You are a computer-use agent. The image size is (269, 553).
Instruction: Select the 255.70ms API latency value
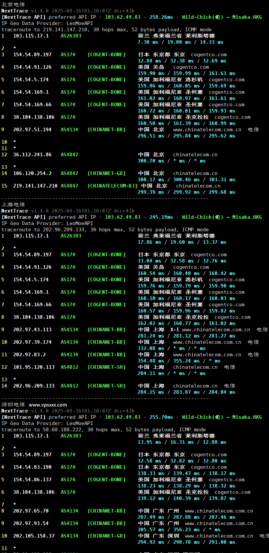161,417
